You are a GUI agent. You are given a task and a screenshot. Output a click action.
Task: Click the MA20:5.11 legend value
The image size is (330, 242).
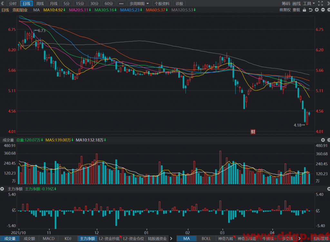[x=80, y=10]
